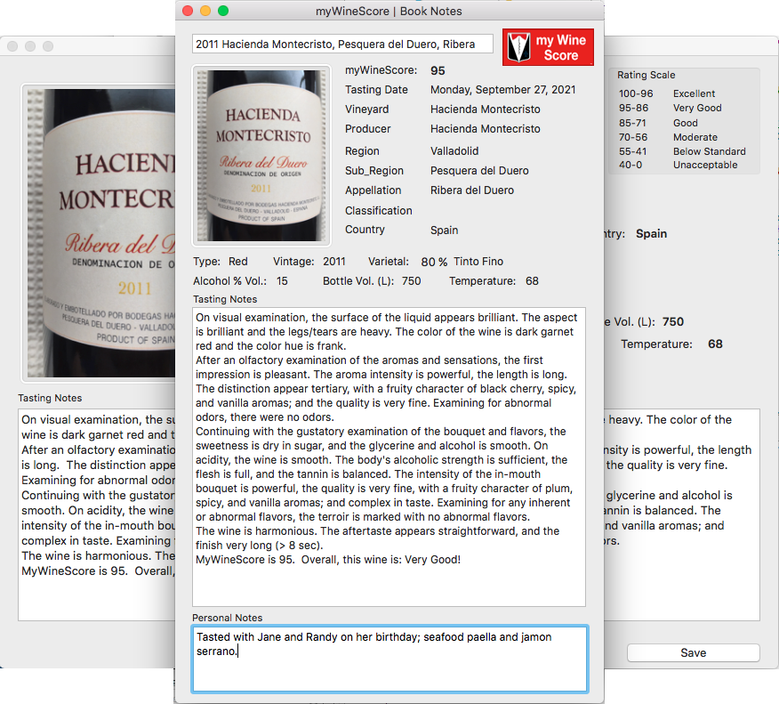Click the Appellation value Ribera del Duero
This screenshot has width=779, height=704.
pyautogui.click(x=470, y=190)
